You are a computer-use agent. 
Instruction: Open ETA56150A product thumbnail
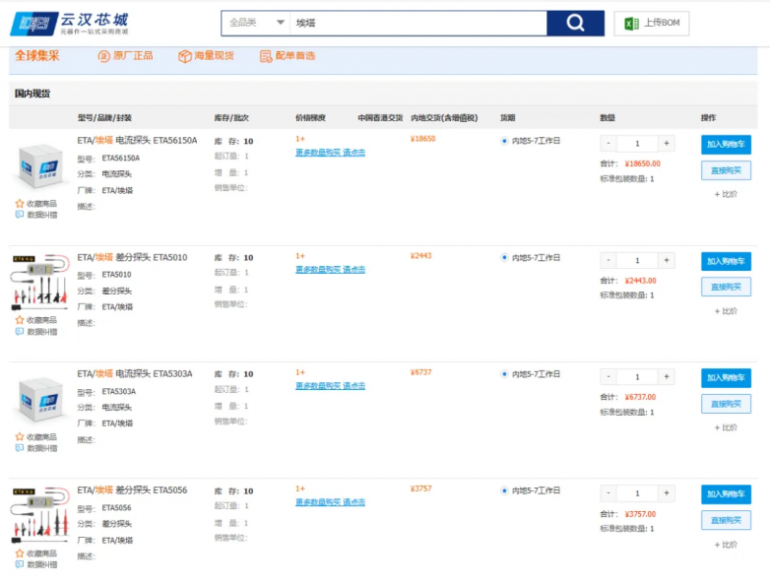pos(40,166)
